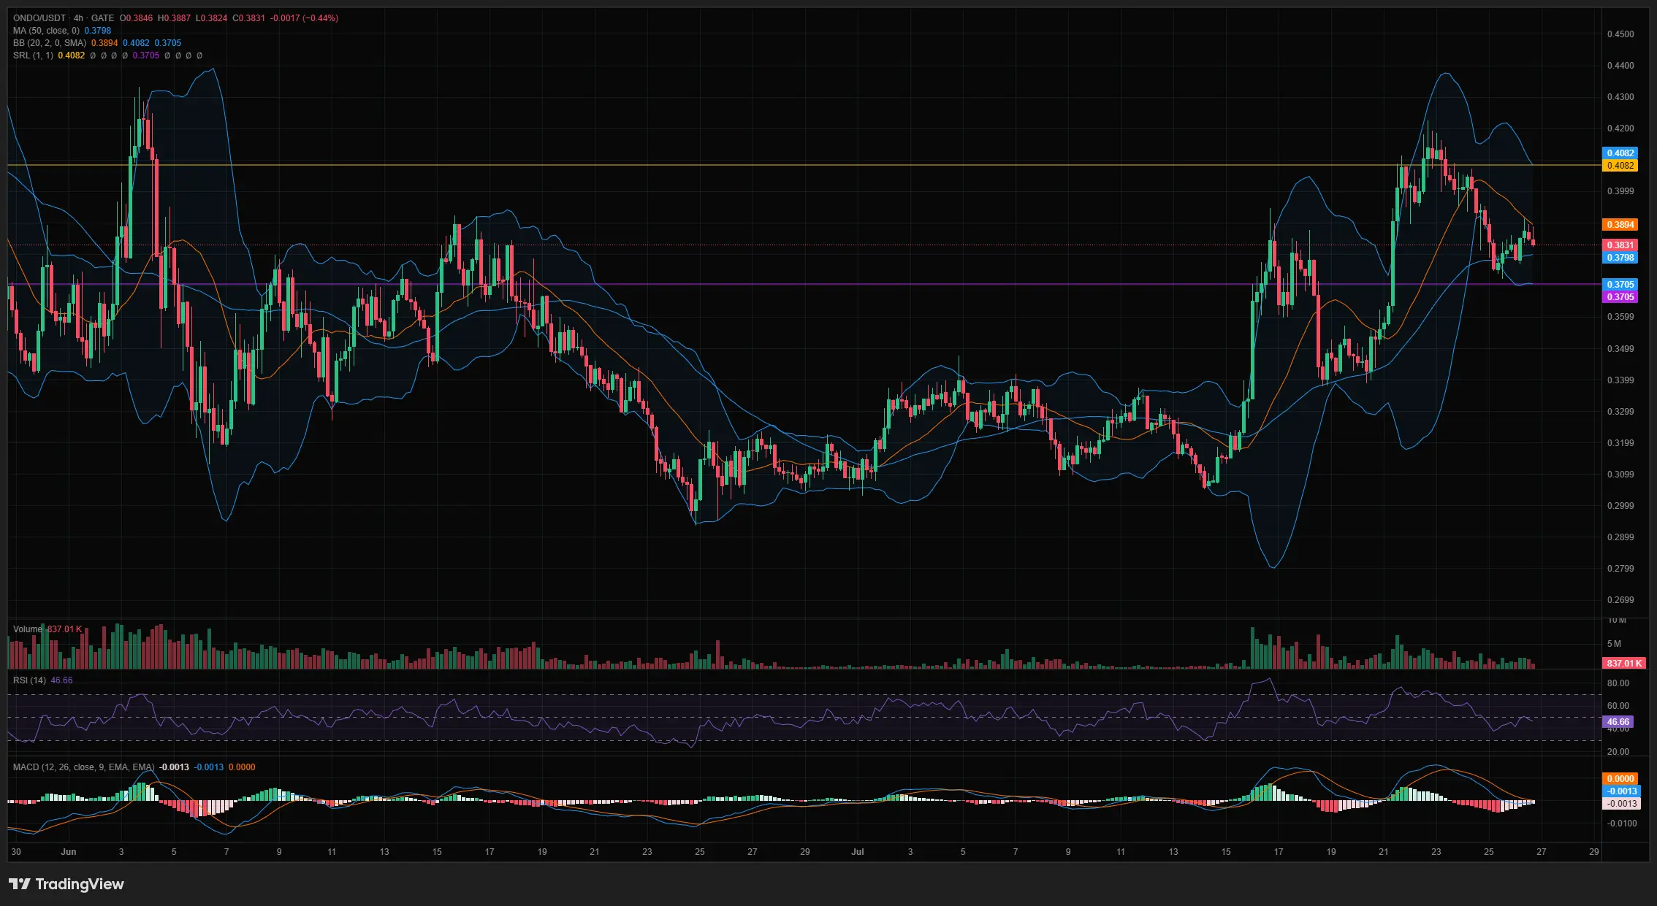The height and width of the screenshot is (906, 1657).
Task: Click the yellow 0.4082 value in SRL legend
Action: (x=72, y=55)
